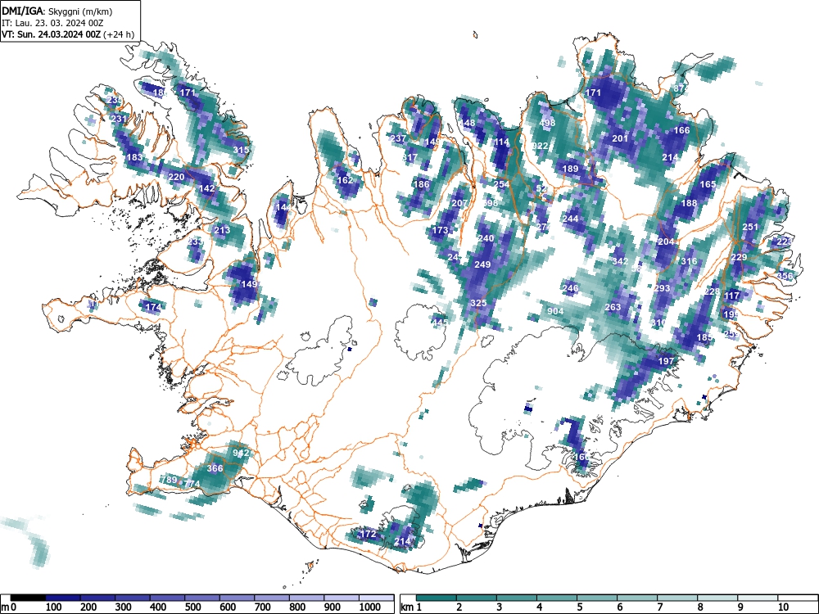Viewport: 819px width, 614px height.
Task: Click the '316' visibility value
Action: (x=689, y=261)
